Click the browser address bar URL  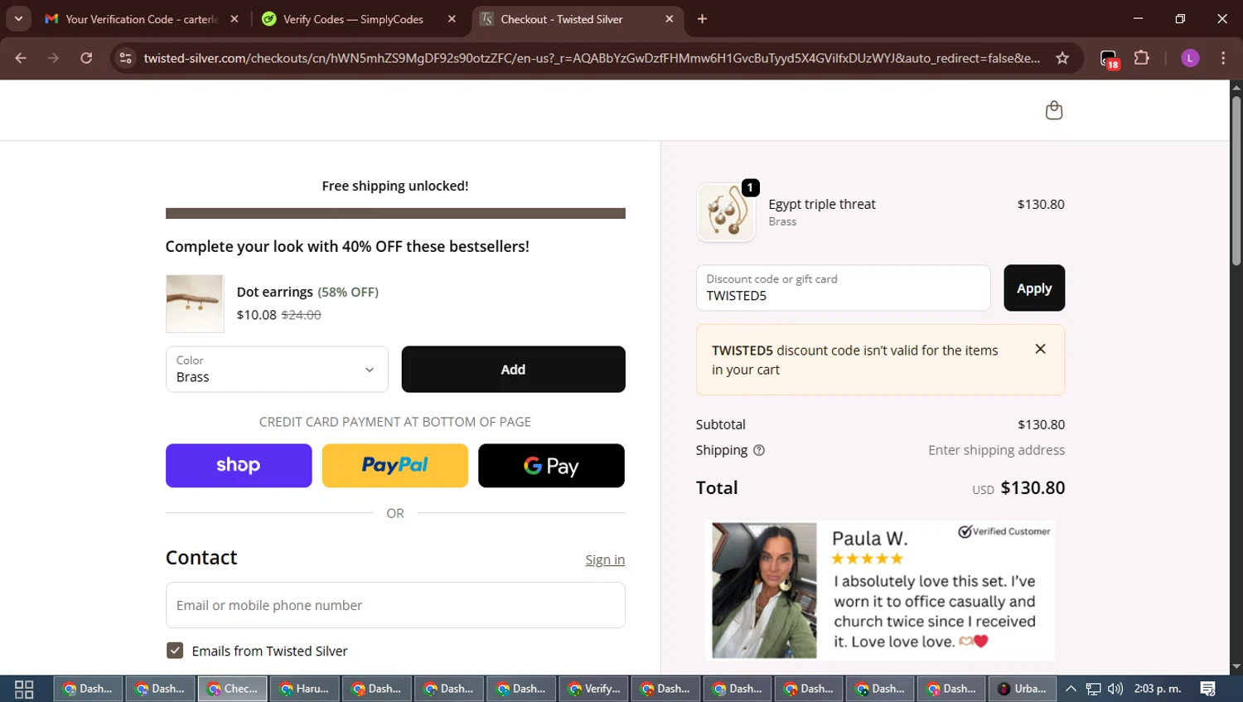coord(592,58)
